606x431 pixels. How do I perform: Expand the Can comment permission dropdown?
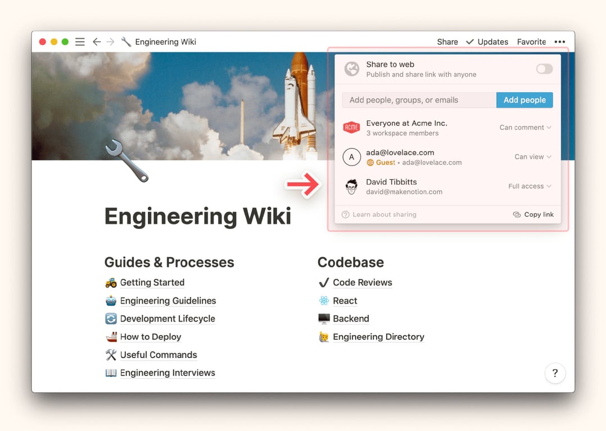525,127
